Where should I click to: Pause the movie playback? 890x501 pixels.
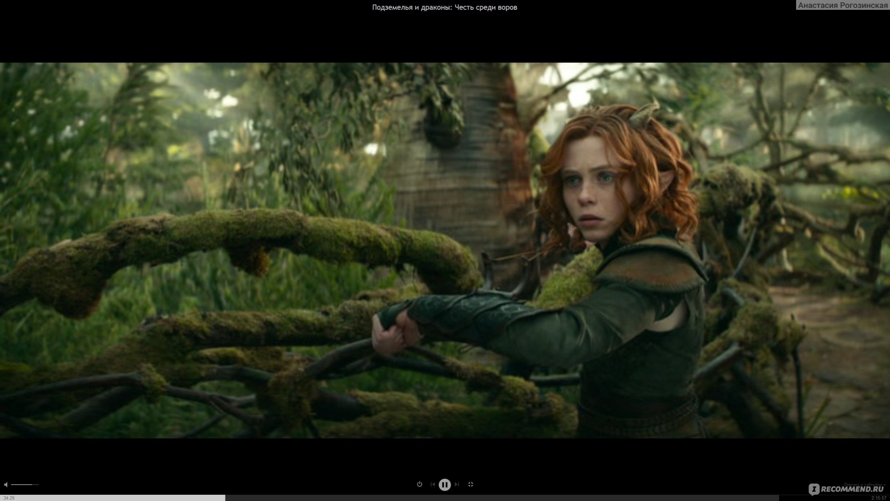coord(445,485)
